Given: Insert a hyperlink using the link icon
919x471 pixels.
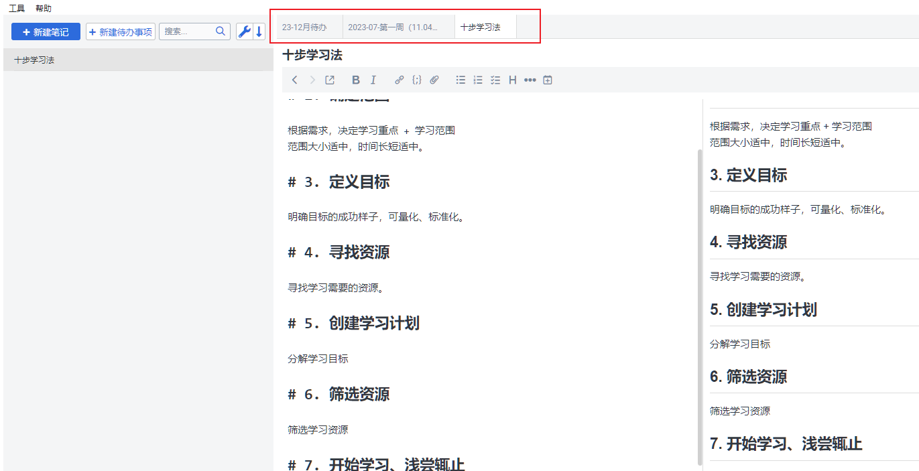Looking at the screenshot, I should pos(399,80).
